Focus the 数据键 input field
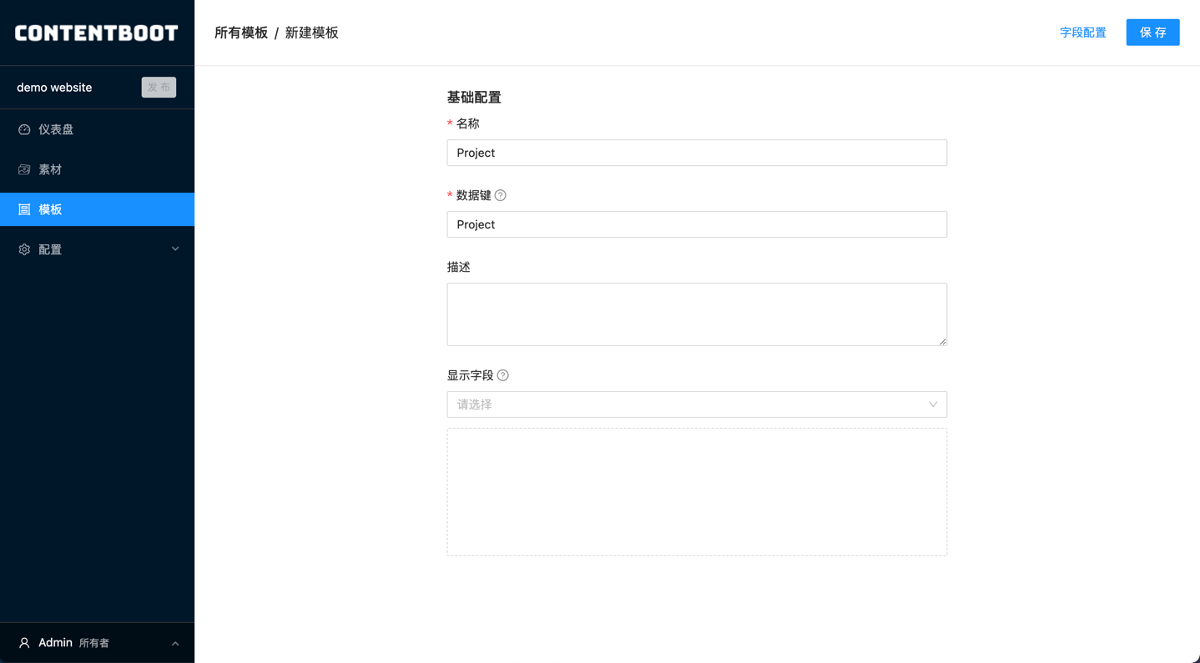 coord(697,224)
